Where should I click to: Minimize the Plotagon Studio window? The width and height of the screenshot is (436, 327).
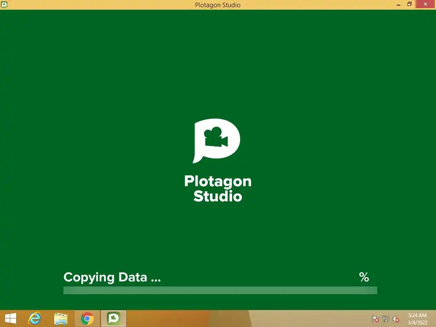pyautogui.click(x=399, y=4)
